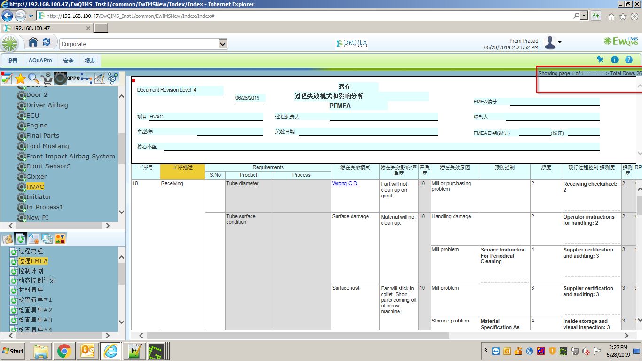Open a new browser tab
This screenshot has width=642, height=361.
(101, 28)
